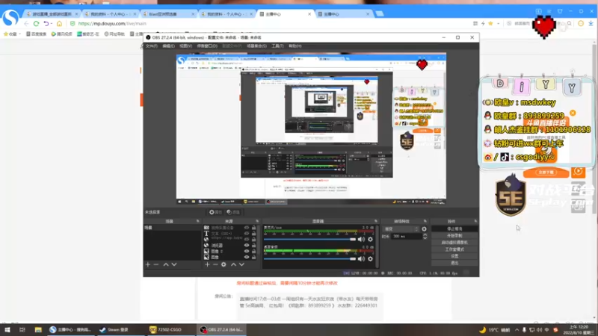Add a new scene with the plus icon
598x336 pixels.
148,264
